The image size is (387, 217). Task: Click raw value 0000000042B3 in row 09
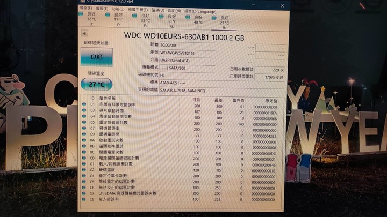pos(264,136)
